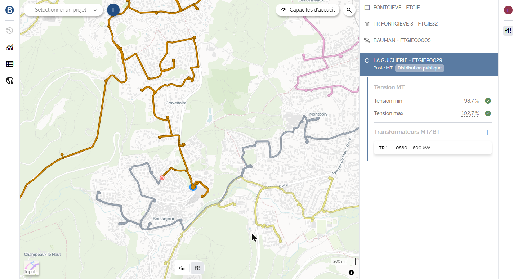Screen dimensions: 518x279
Task: Toggle the sliders button in map bottom toolbar
Action: (197, 268)
